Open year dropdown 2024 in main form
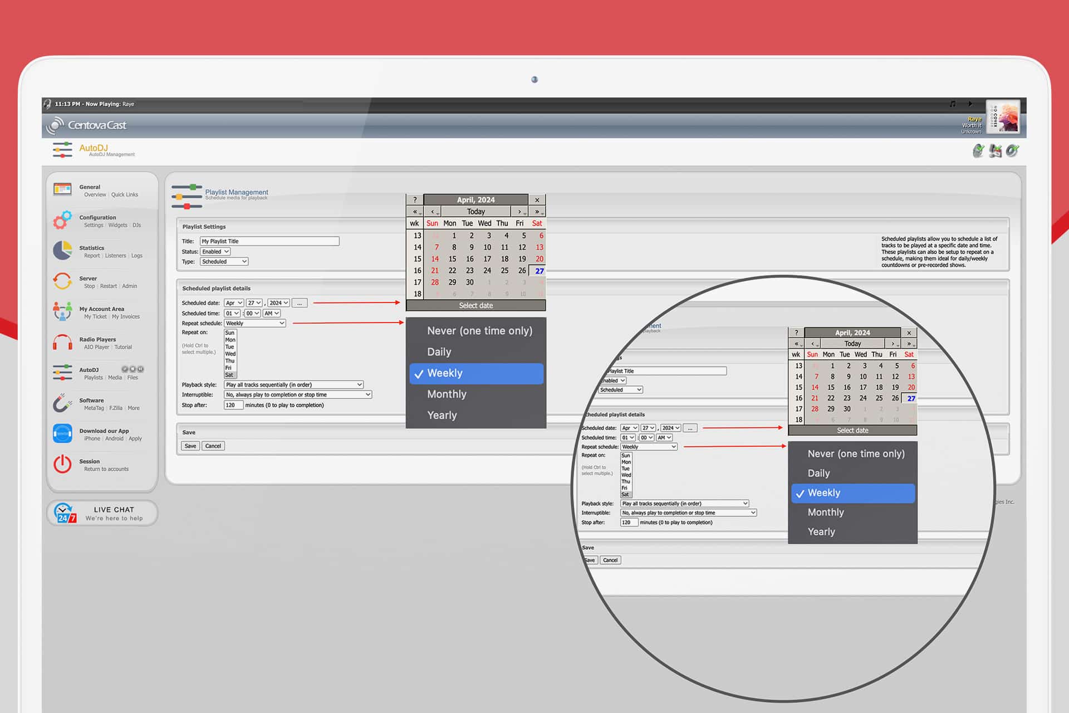 [278, 303]
